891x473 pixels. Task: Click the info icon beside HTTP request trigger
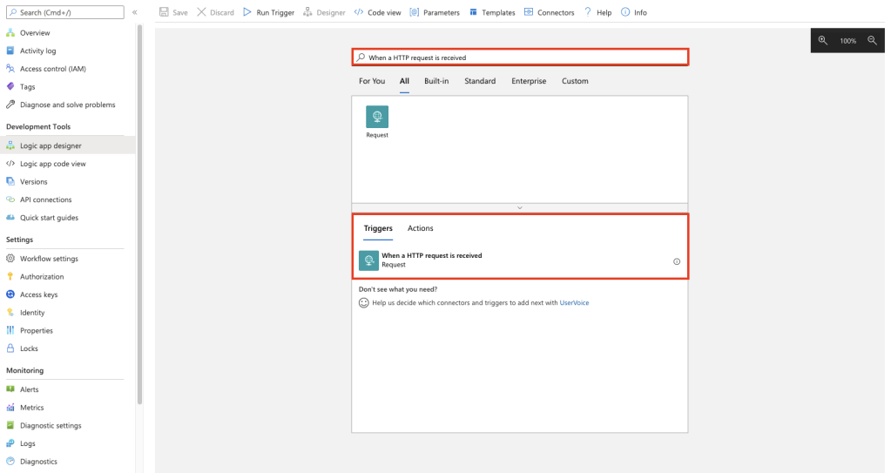point(677,261)
